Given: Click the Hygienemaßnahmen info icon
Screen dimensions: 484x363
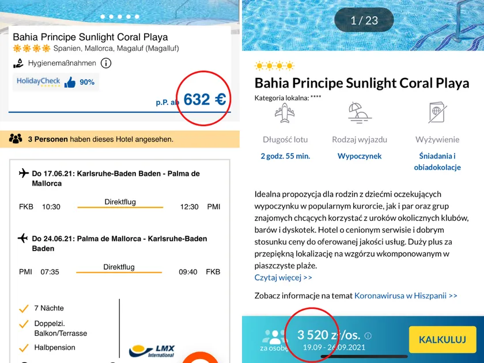Looking at the screenshot, I should pyautogui.click(x=107, y=63).
